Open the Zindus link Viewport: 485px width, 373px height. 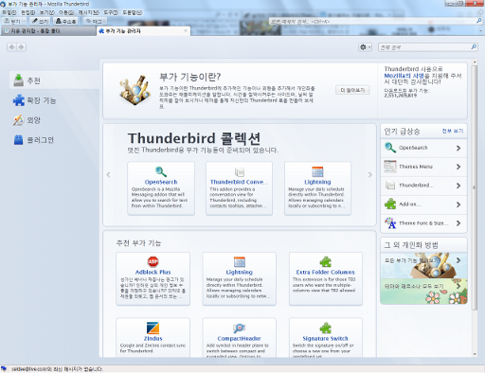(153, 338)
